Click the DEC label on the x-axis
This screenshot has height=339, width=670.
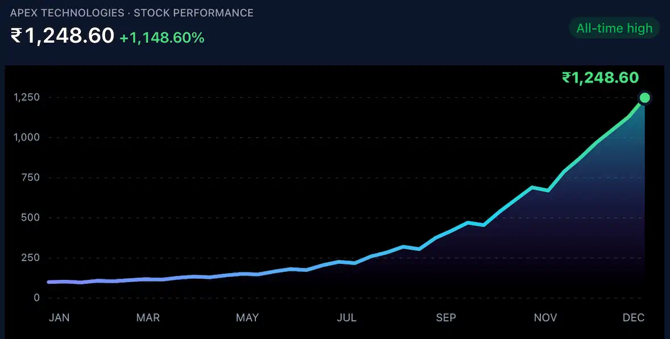coord(633,317)
